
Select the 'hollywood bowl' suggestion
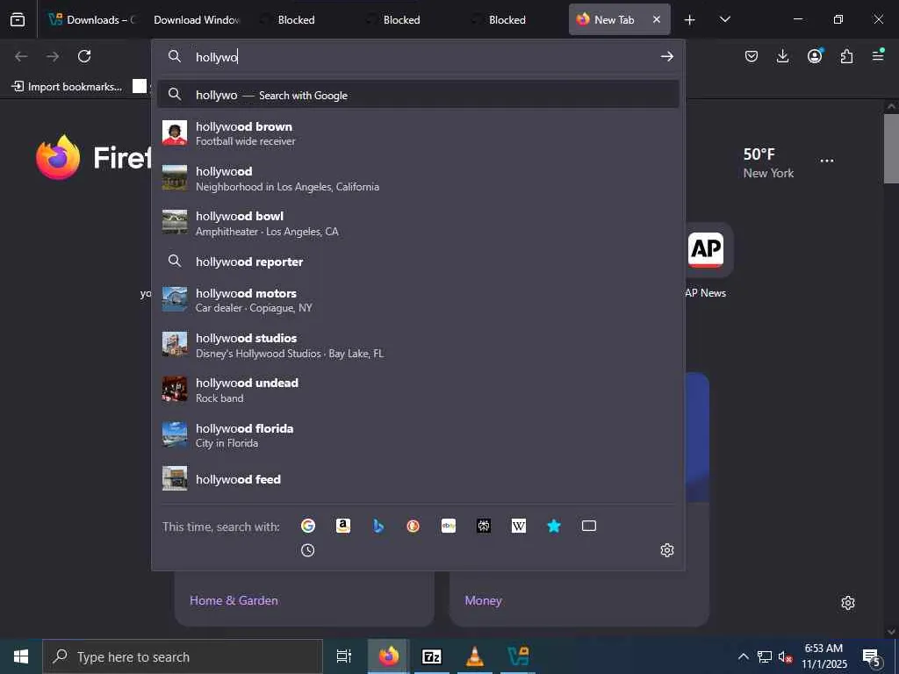pyautogui.click(x=418, y=223)
